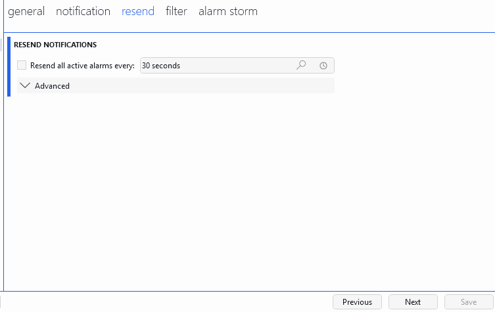Open the notification tab

83,11
